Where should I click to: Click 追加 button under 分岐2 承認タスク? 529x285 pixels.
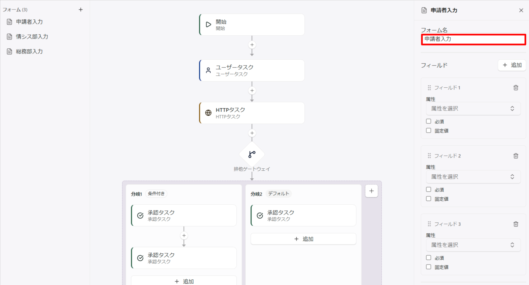(303, 239)
